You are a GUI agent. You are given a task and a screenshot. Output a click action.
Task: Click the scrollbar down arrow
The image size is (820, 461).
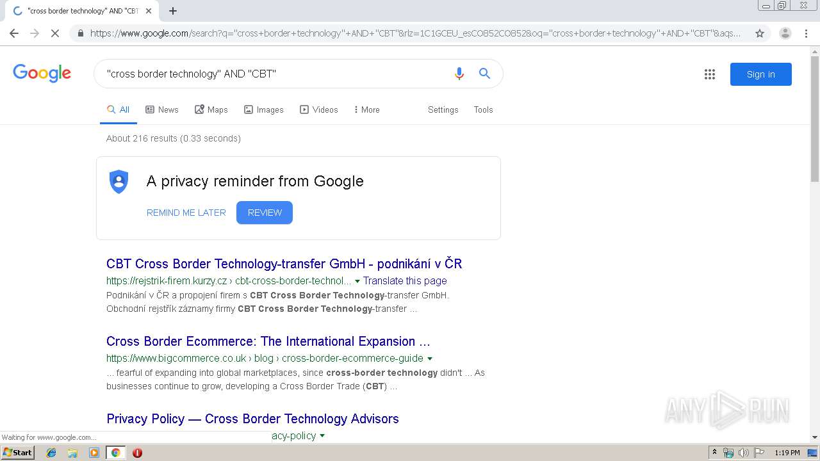pos(815,437)
